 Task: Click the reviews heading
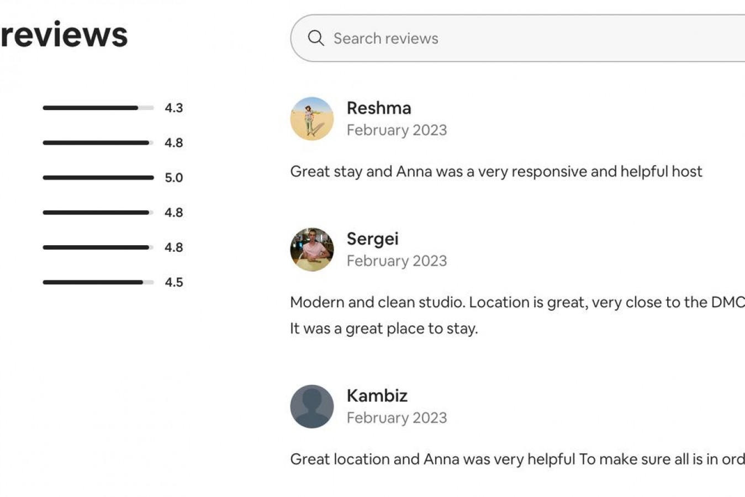(x=64, y=34)
